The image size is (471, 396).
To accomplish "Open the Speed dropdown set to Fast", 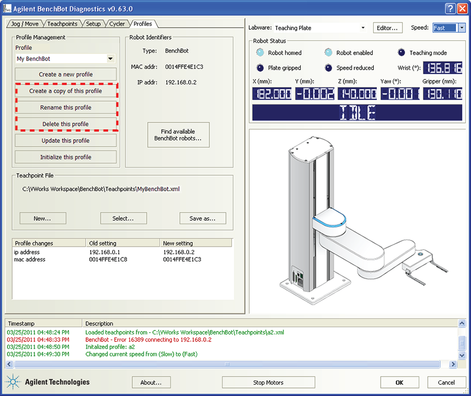I will (461, 28).
